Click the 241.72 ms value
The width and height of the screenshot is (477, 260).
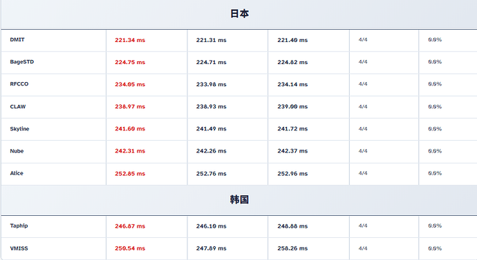pyautogui.click(x=292, y=129)
